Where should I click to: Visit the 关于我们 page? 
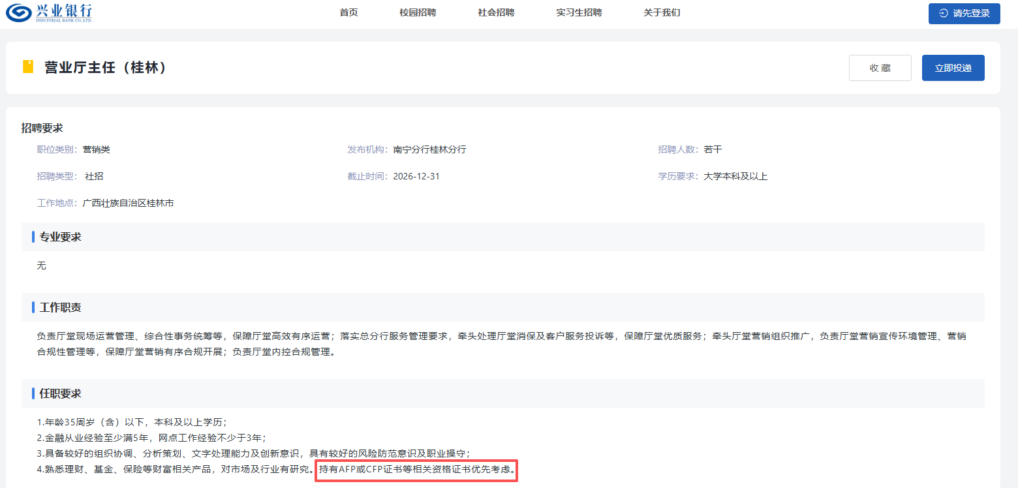(662, 12)
